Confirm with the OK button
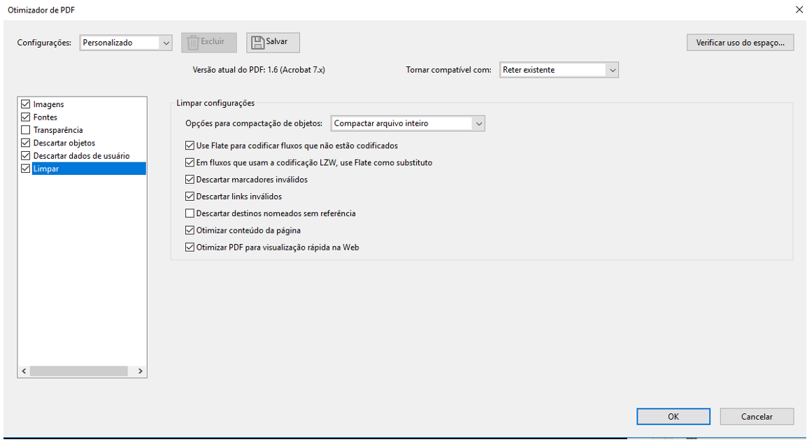 [x=673, y=417]
